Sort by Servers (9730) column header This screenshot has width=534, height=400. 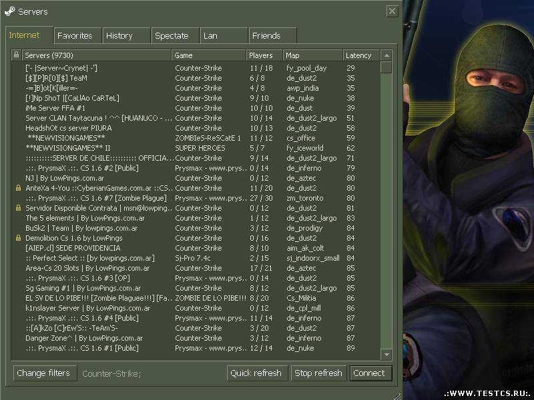pos(97,55)
